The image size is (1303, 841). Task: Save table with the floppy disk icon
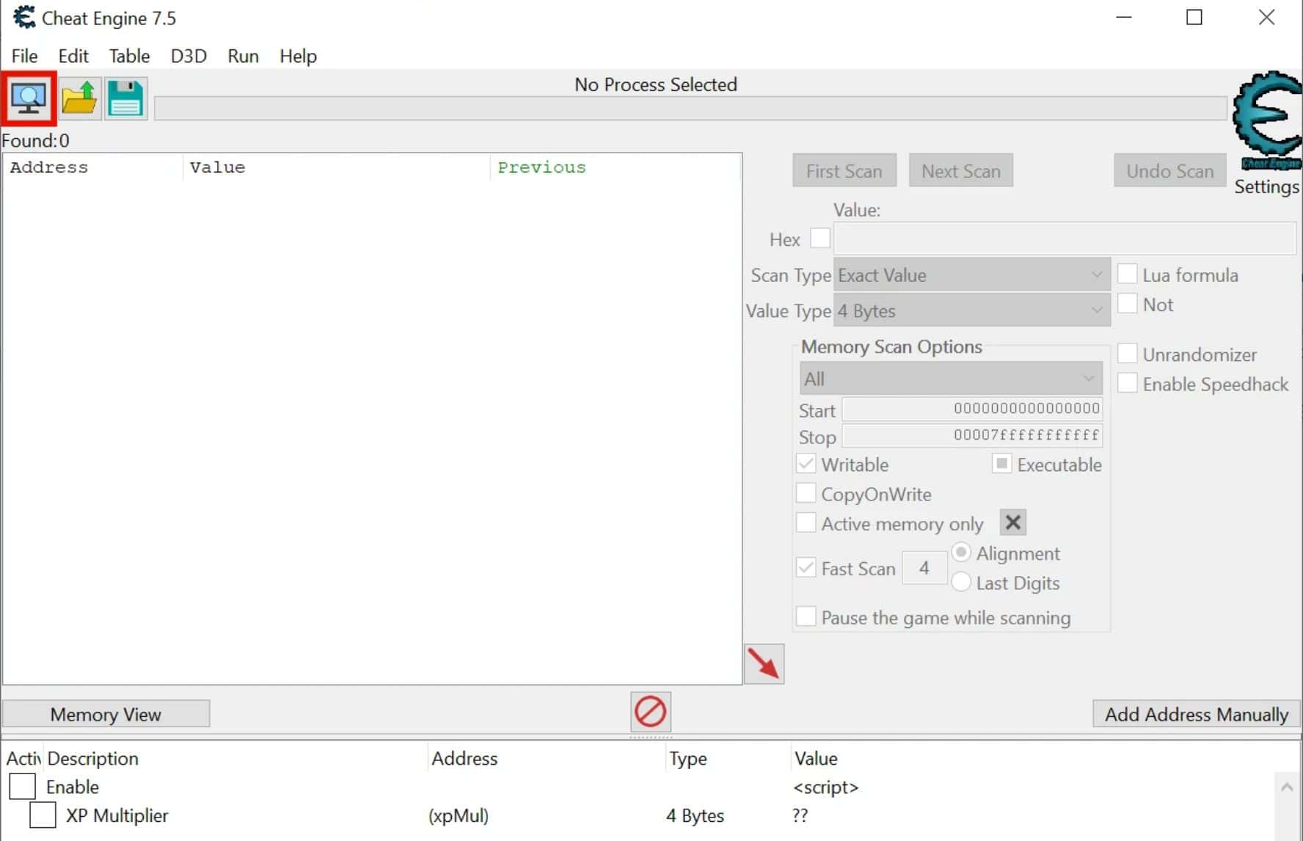click(125, 98)
